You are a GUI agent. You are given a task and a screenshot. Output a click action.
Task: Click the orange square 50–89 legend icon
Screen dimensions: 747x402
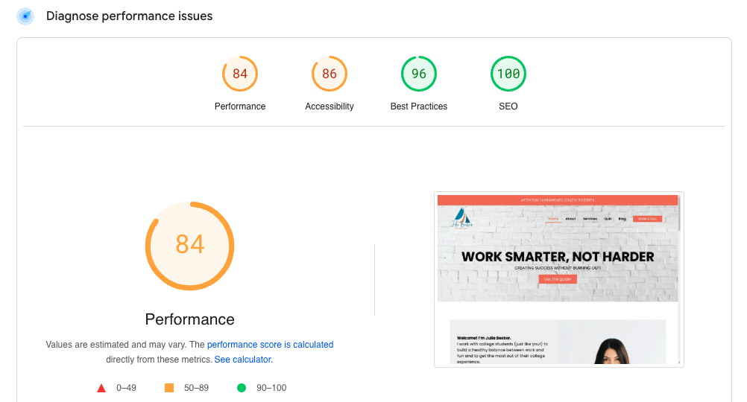(x=169, y=388)
